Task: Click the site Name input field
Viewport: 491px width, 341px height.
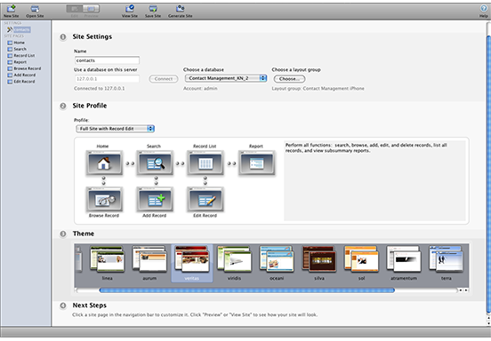Action: [107, 60]
